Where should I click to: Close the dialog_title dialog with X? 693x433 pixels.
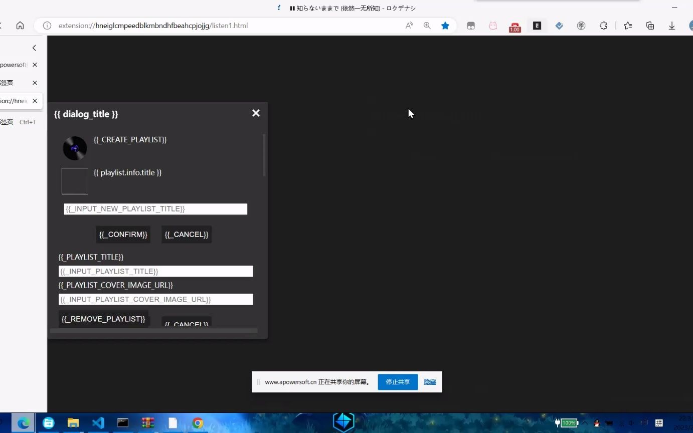pos(256,113)
